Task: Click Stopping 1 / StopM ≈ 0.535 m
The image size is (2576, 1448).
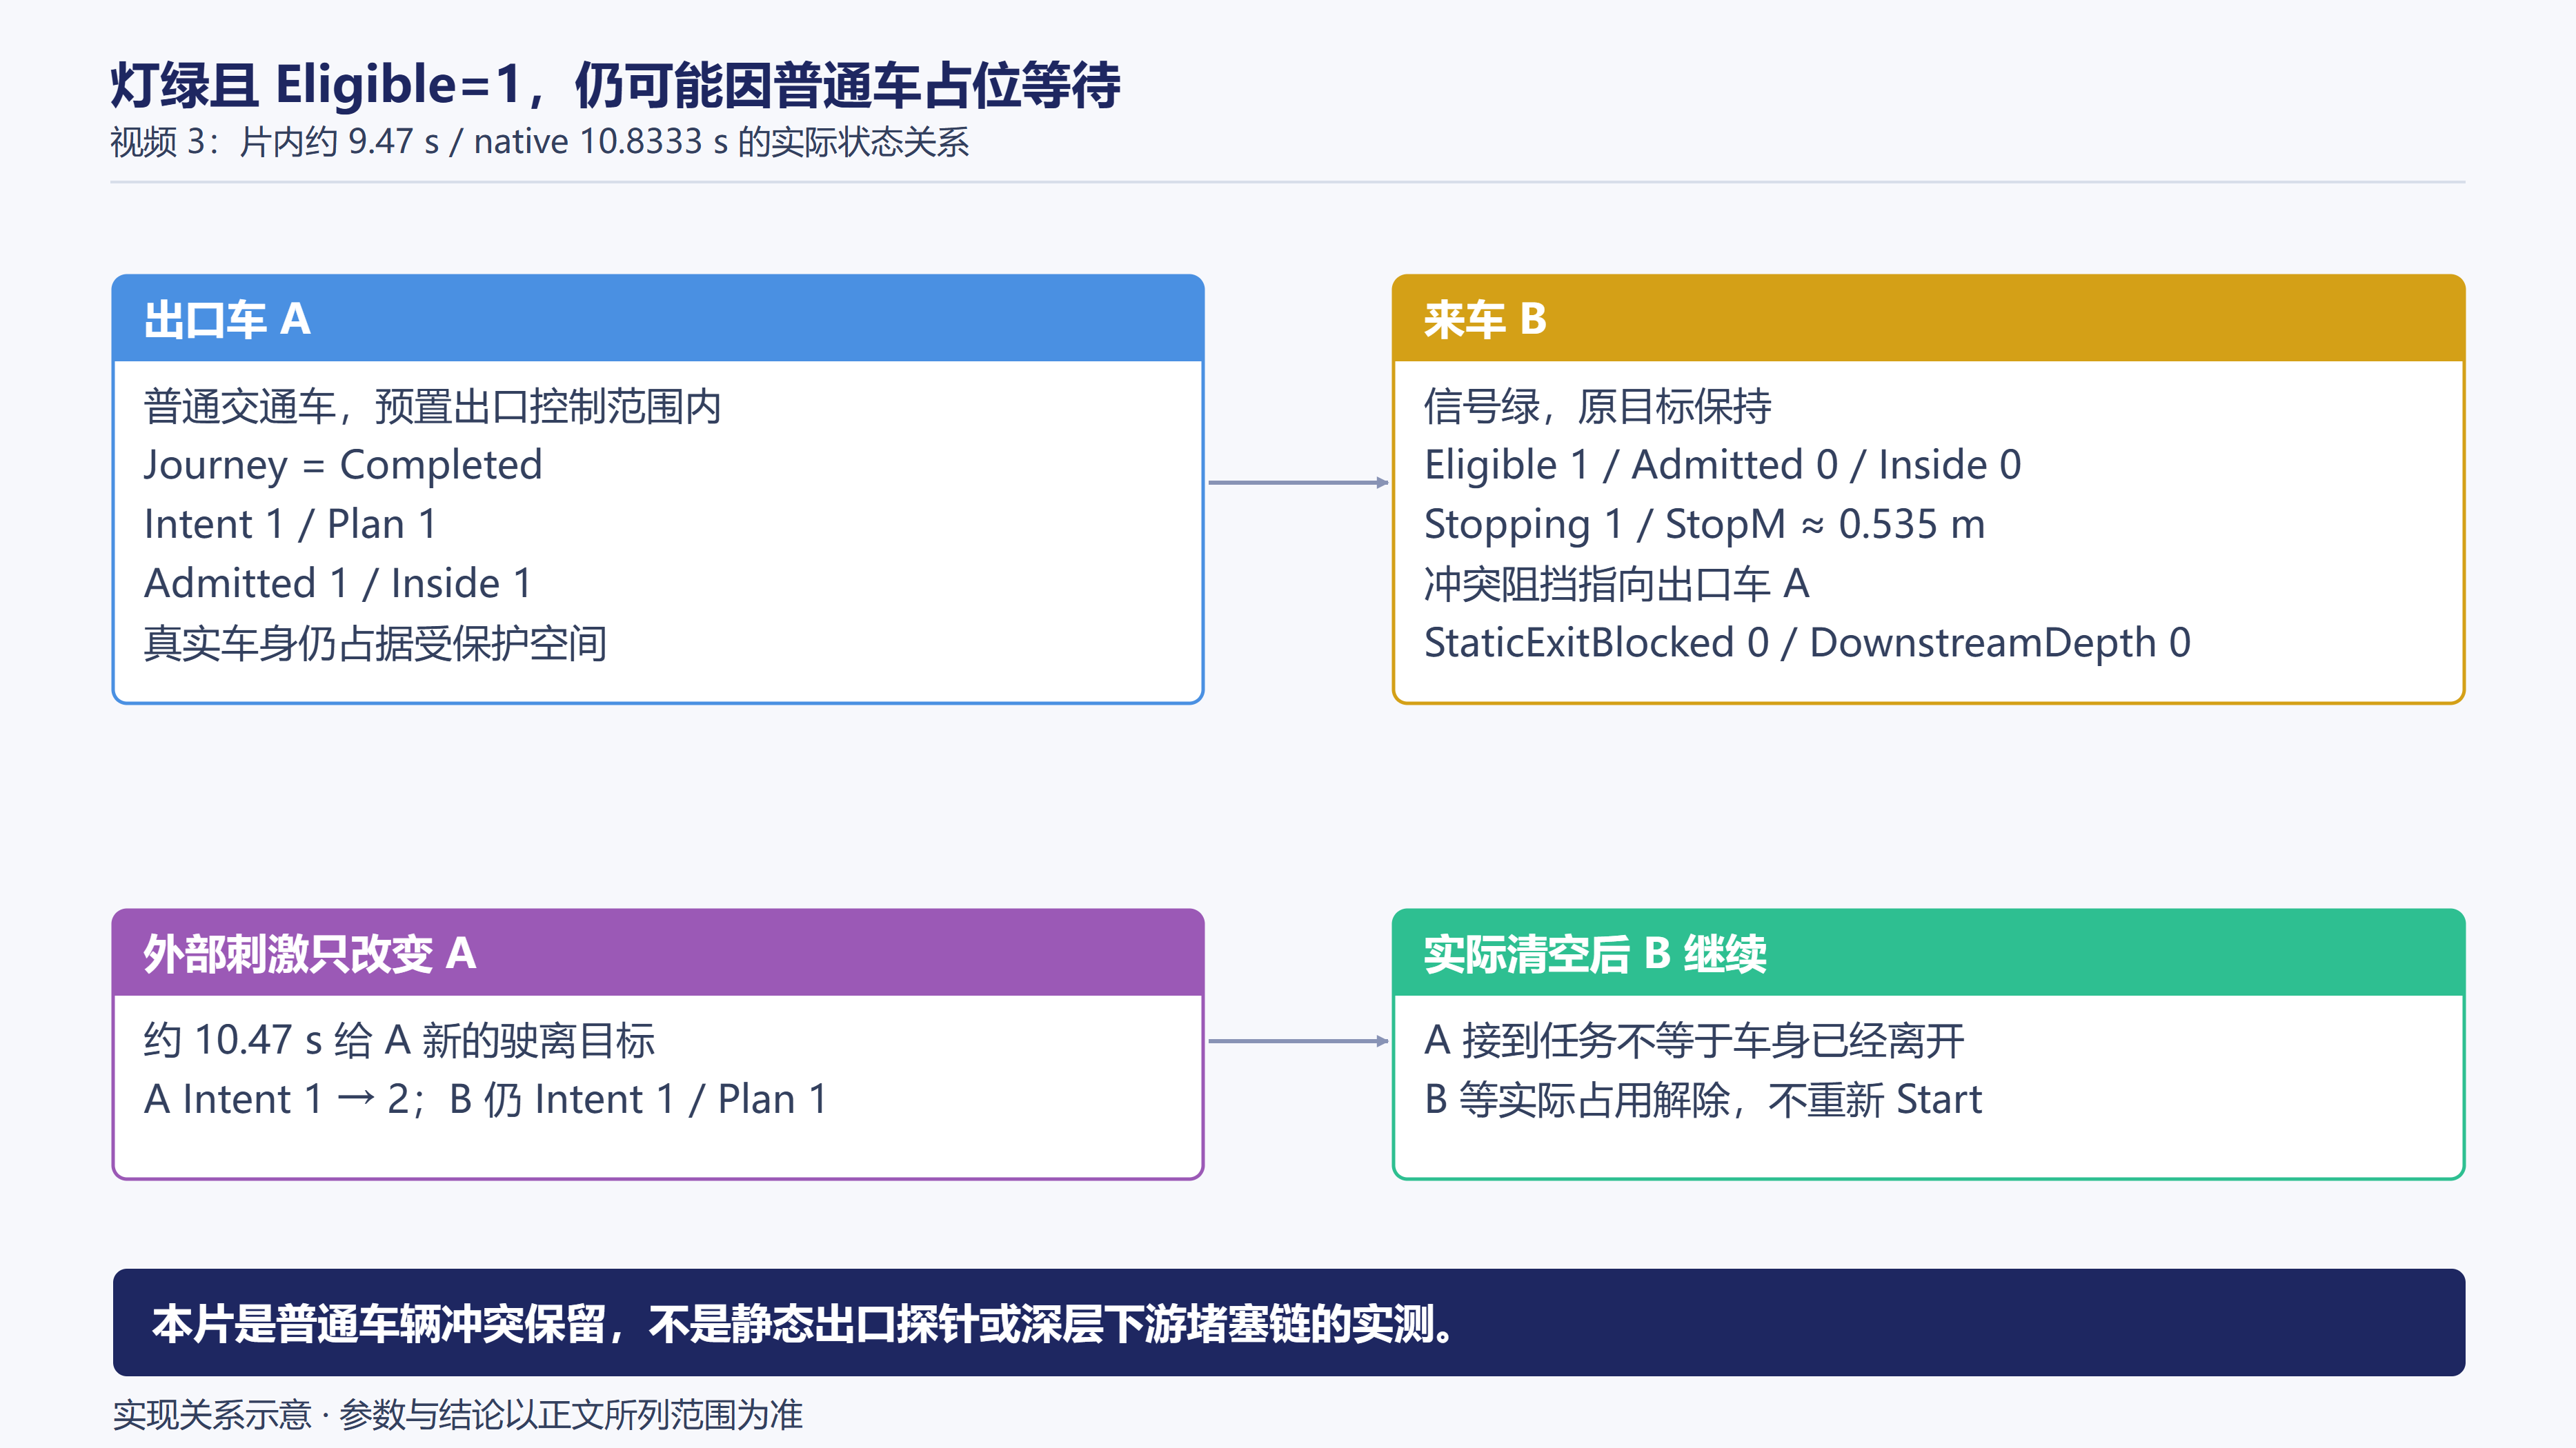Action: pyautogui.click(x=1704, y=525)
